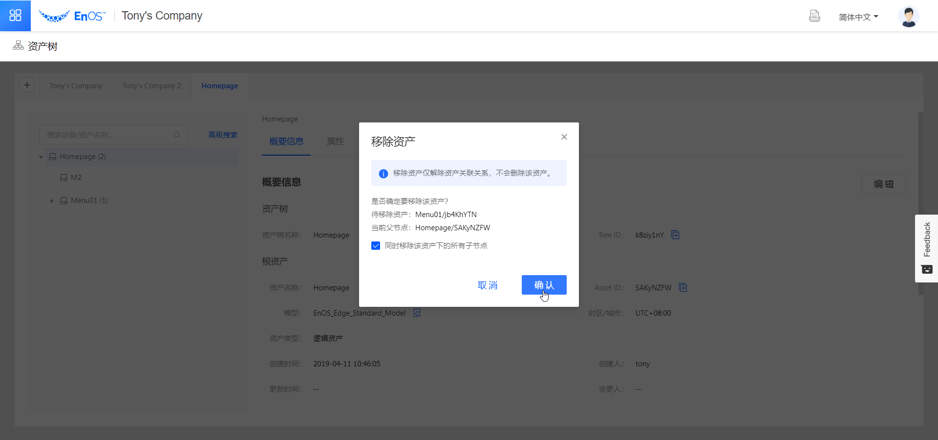
Task: Cancel removal with 取消 button
Action: tap(488, 285)
